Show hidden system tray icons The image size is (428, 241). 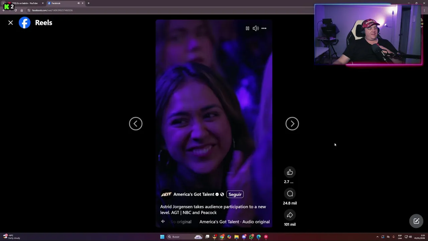[378, 237]
